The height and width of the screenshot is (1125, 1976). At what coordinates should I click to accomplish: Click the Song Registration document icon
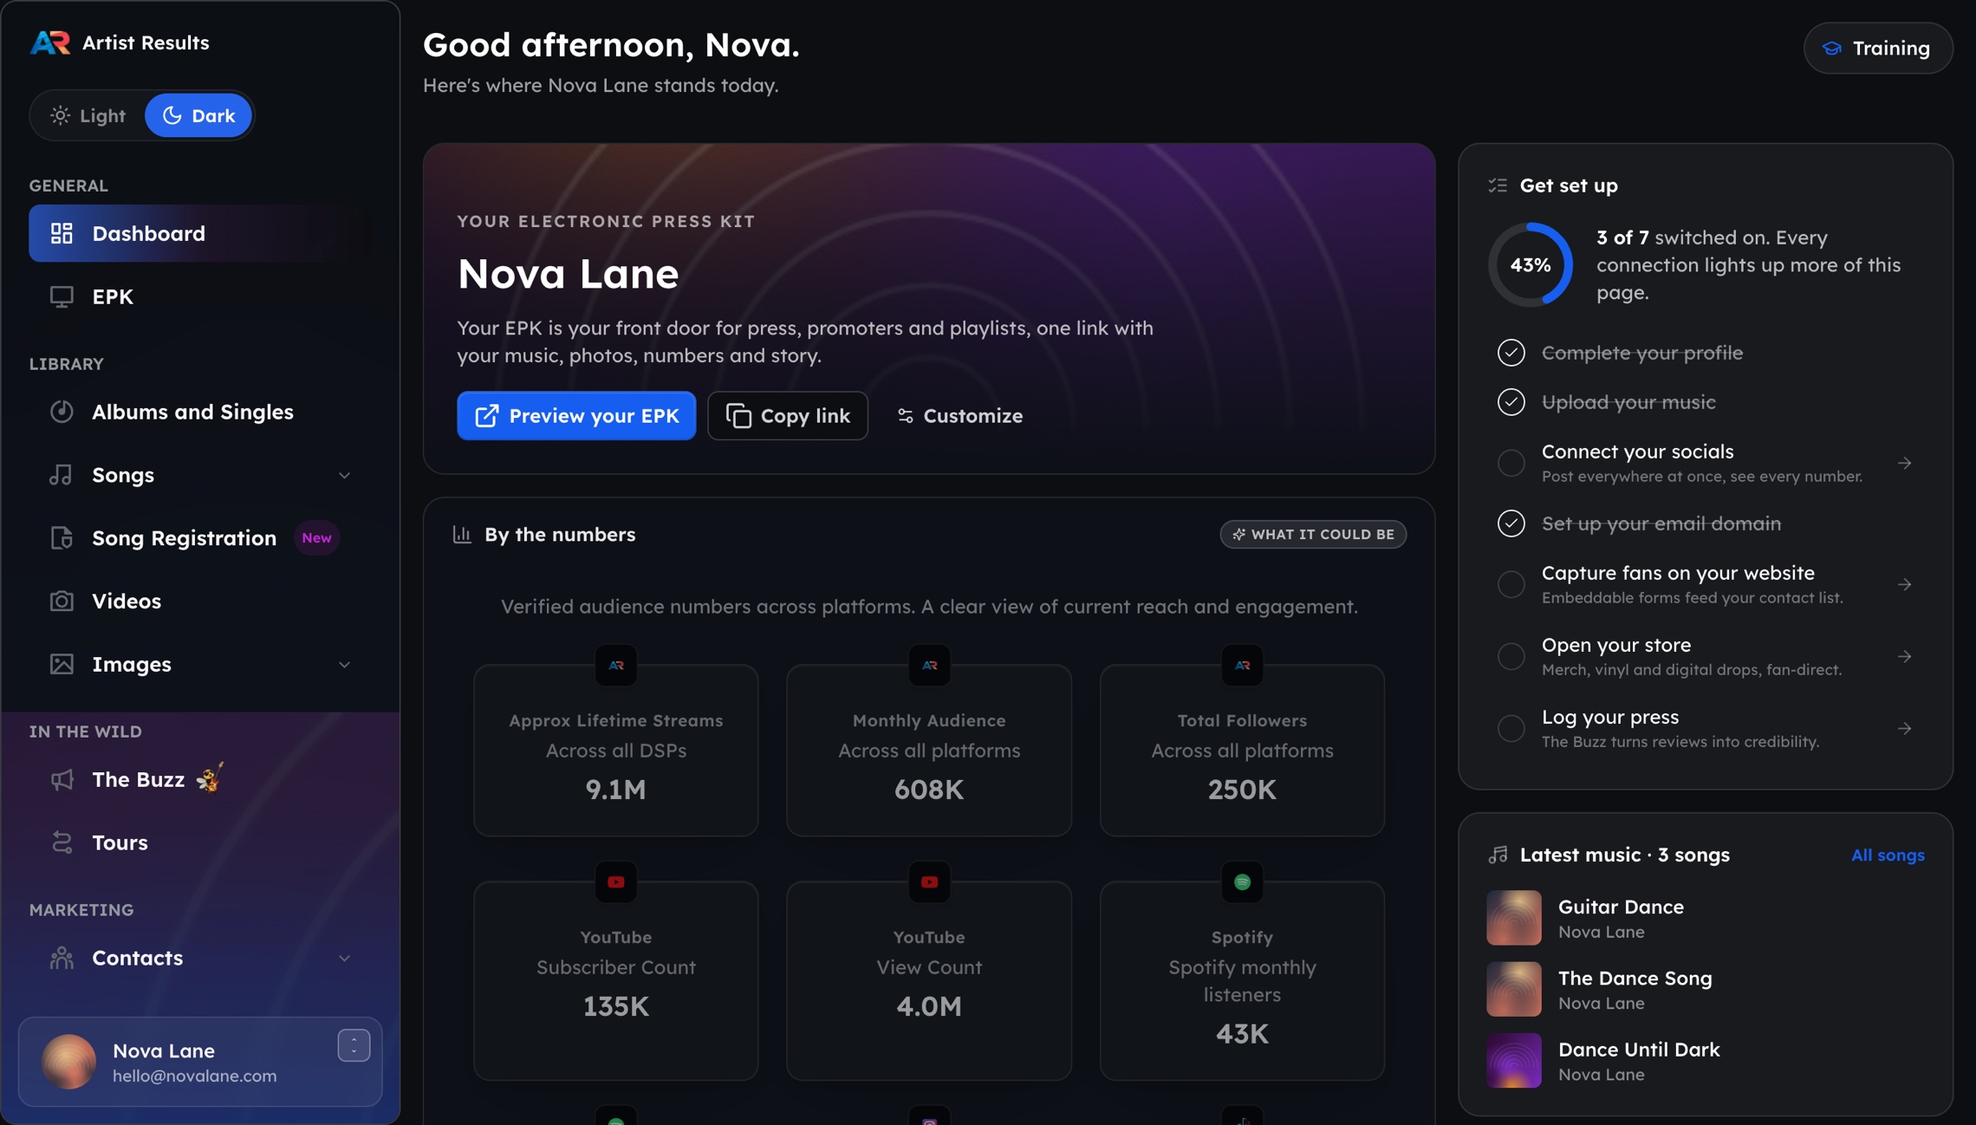(x=62, y=537)
